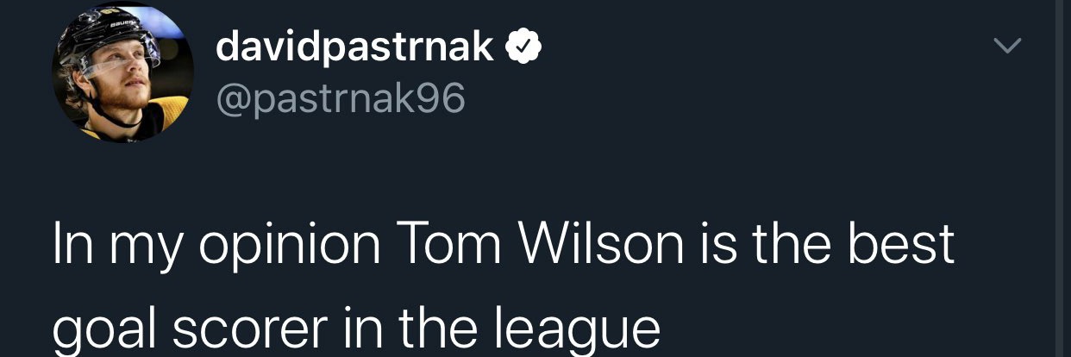Click the blue verified badge icon
Viewport: 1071px width, 357px height.
click(523, 47)
